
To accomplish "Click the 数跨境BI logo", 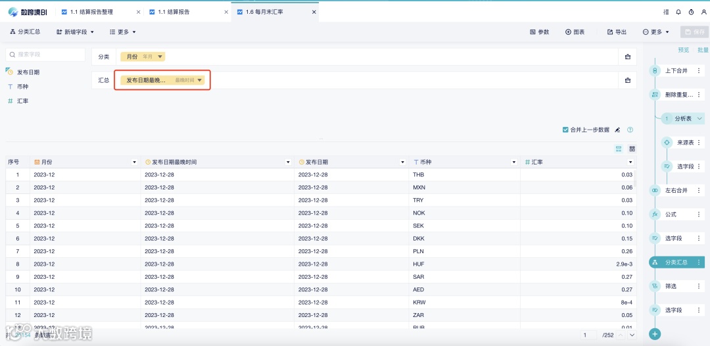I will [x=28, y=12].
